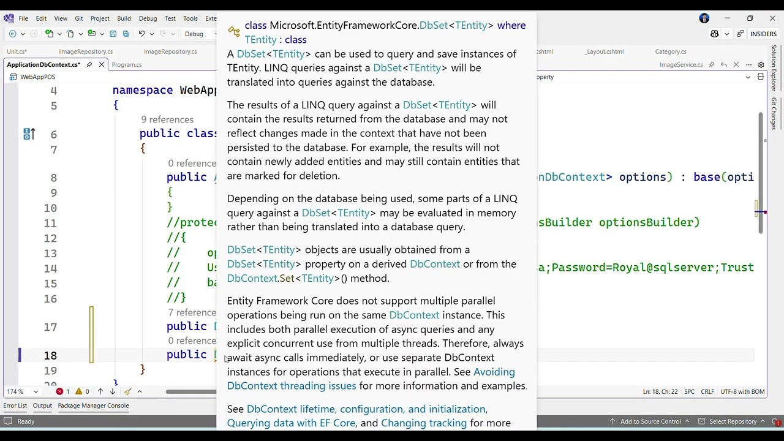Switch to the _Layout.cshtml tab
The height and width of the screenshot is (441, 784).
tap(604, 51)
